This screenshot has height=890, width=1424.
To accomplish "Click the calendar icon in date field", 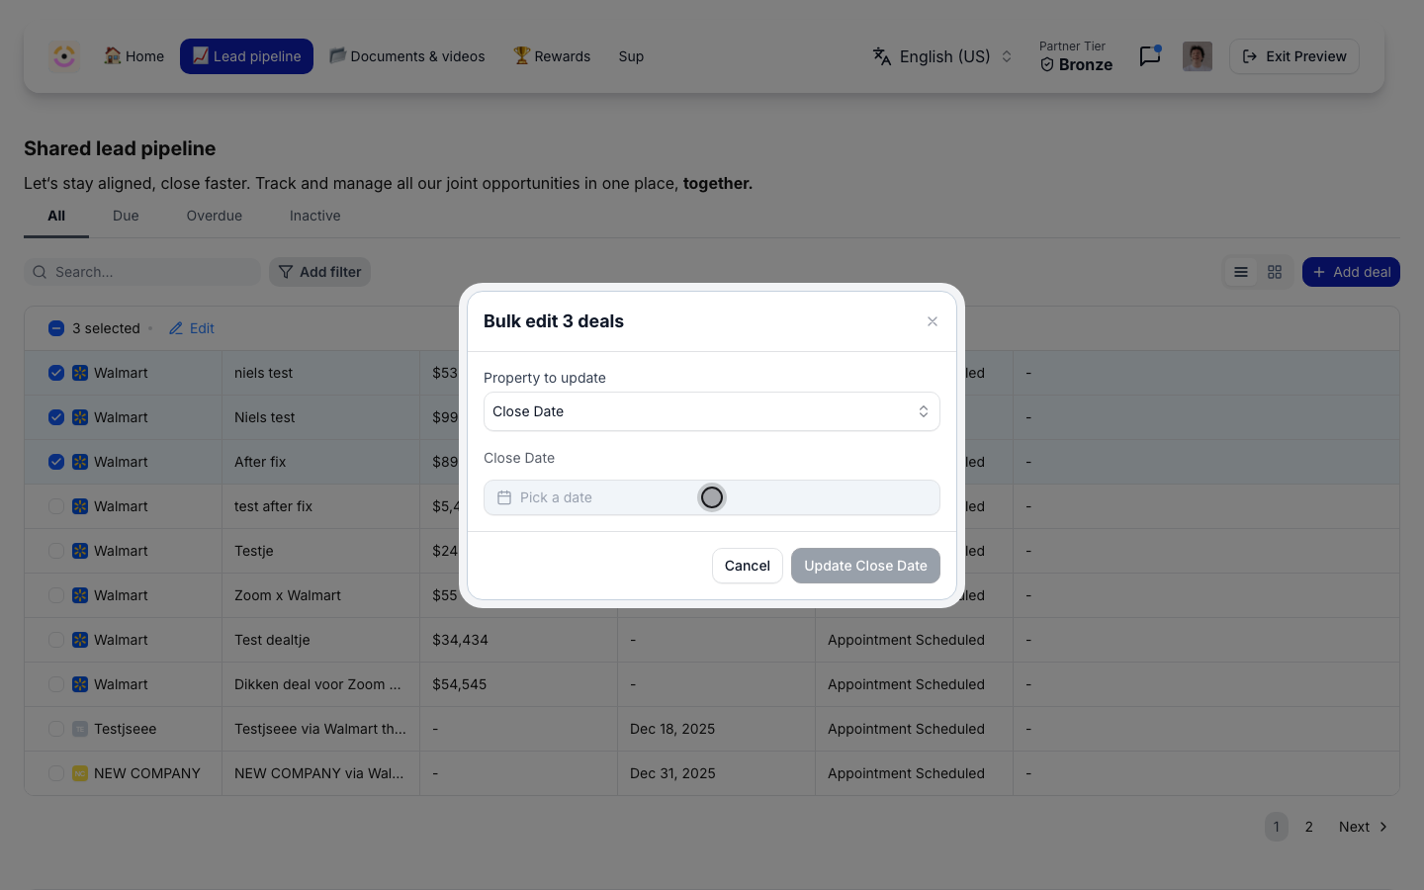I will [504, 497].
